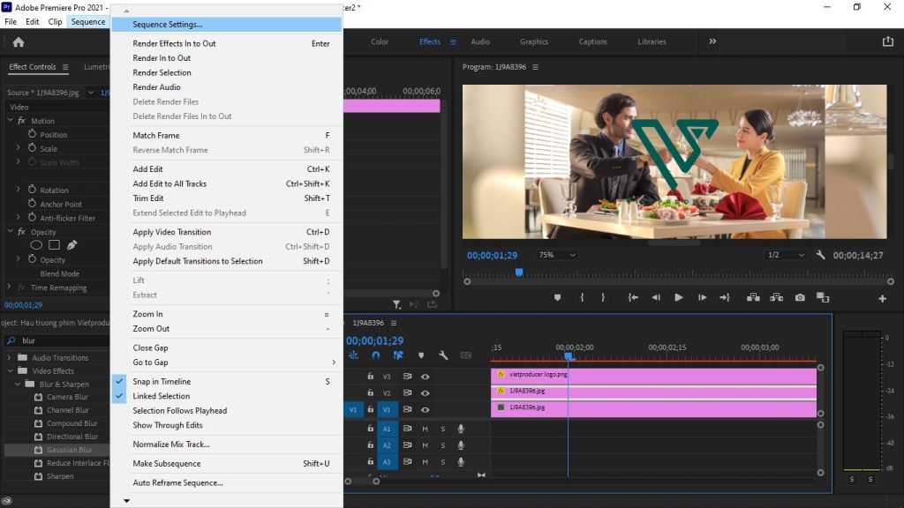Switch to the Effects workspace tab
Image resolution: width=904 pixels, height=508 pixels.
click(430, 41)
